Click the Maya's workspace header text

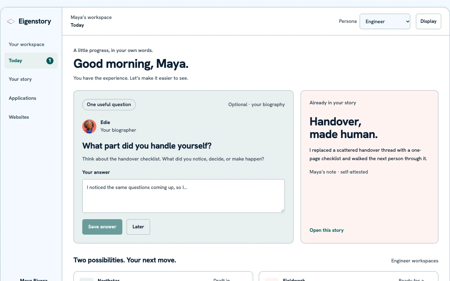(91, 18)
